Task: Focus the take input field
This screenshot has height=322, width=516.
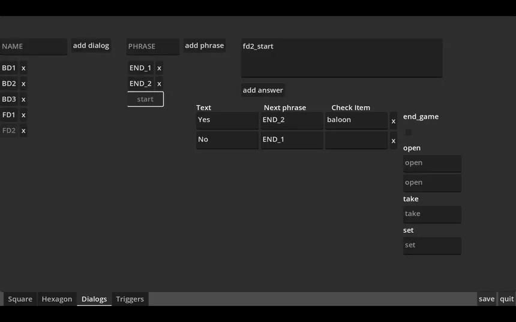Action: pos(432,214)
